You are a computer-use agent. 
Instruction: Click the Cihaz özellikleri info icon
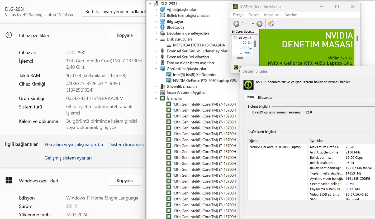tap(9, 35)
